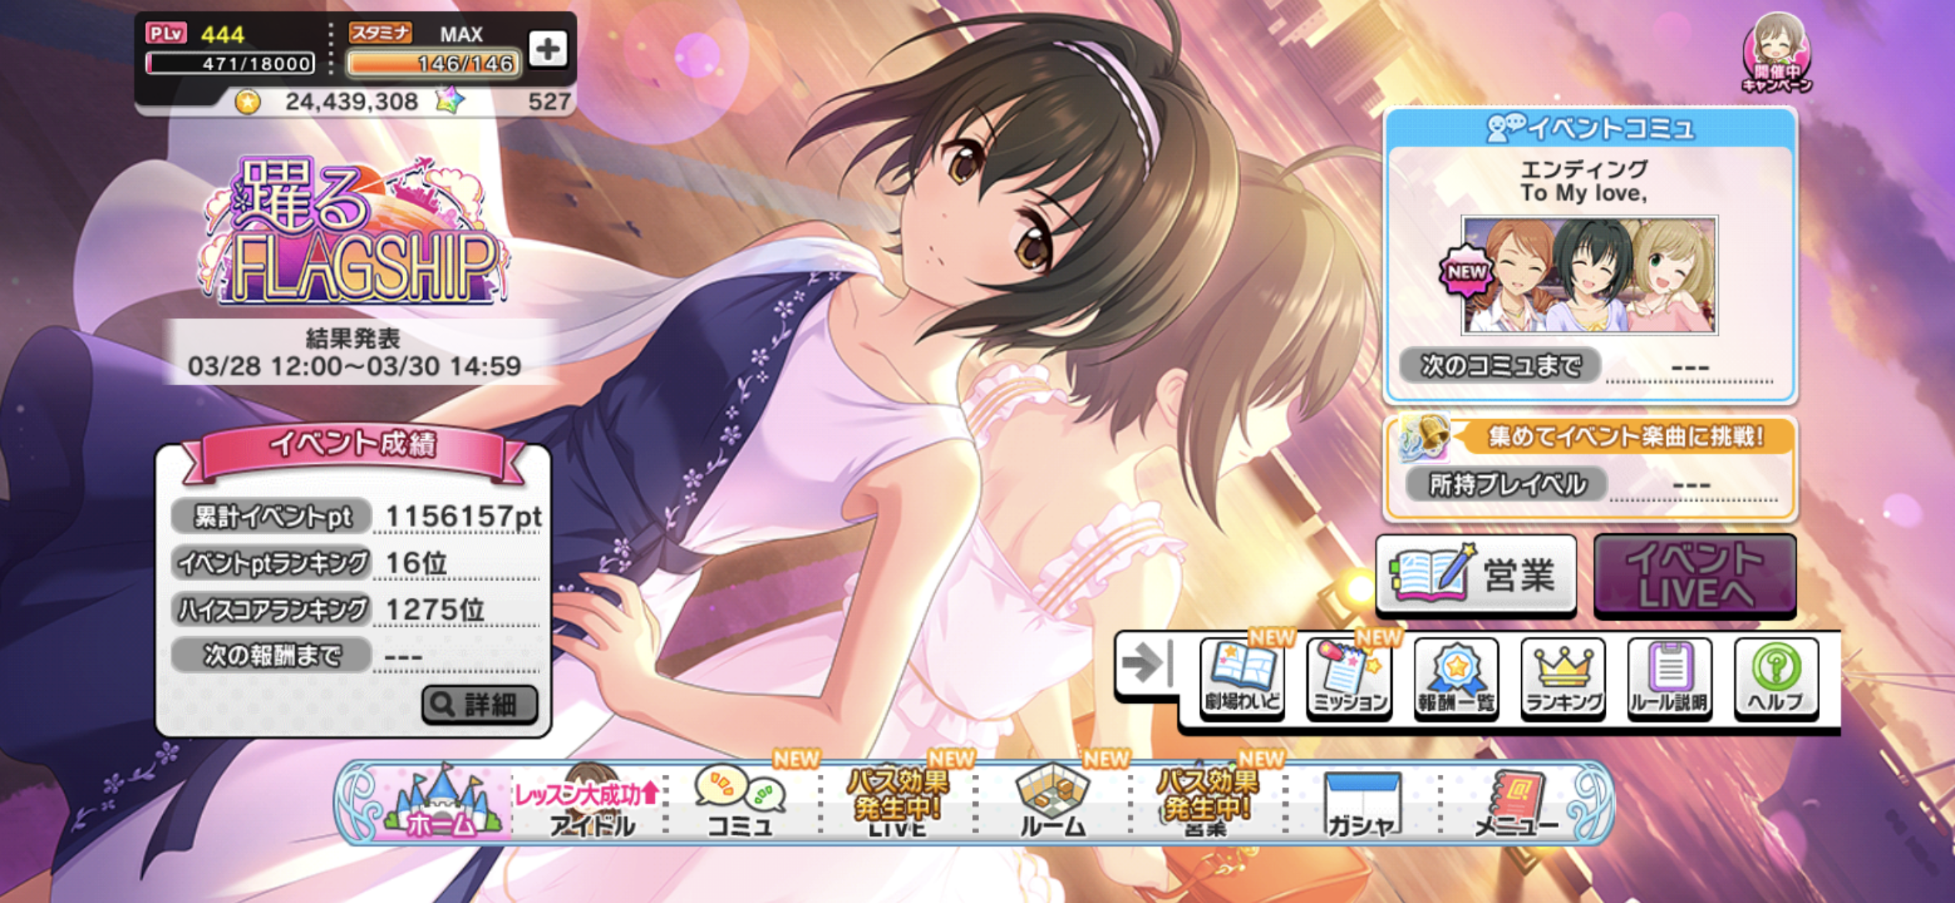Click the star jewel count 527
Image resolution: width=1955 pixels, height=903 pixels.
(549, 102)
